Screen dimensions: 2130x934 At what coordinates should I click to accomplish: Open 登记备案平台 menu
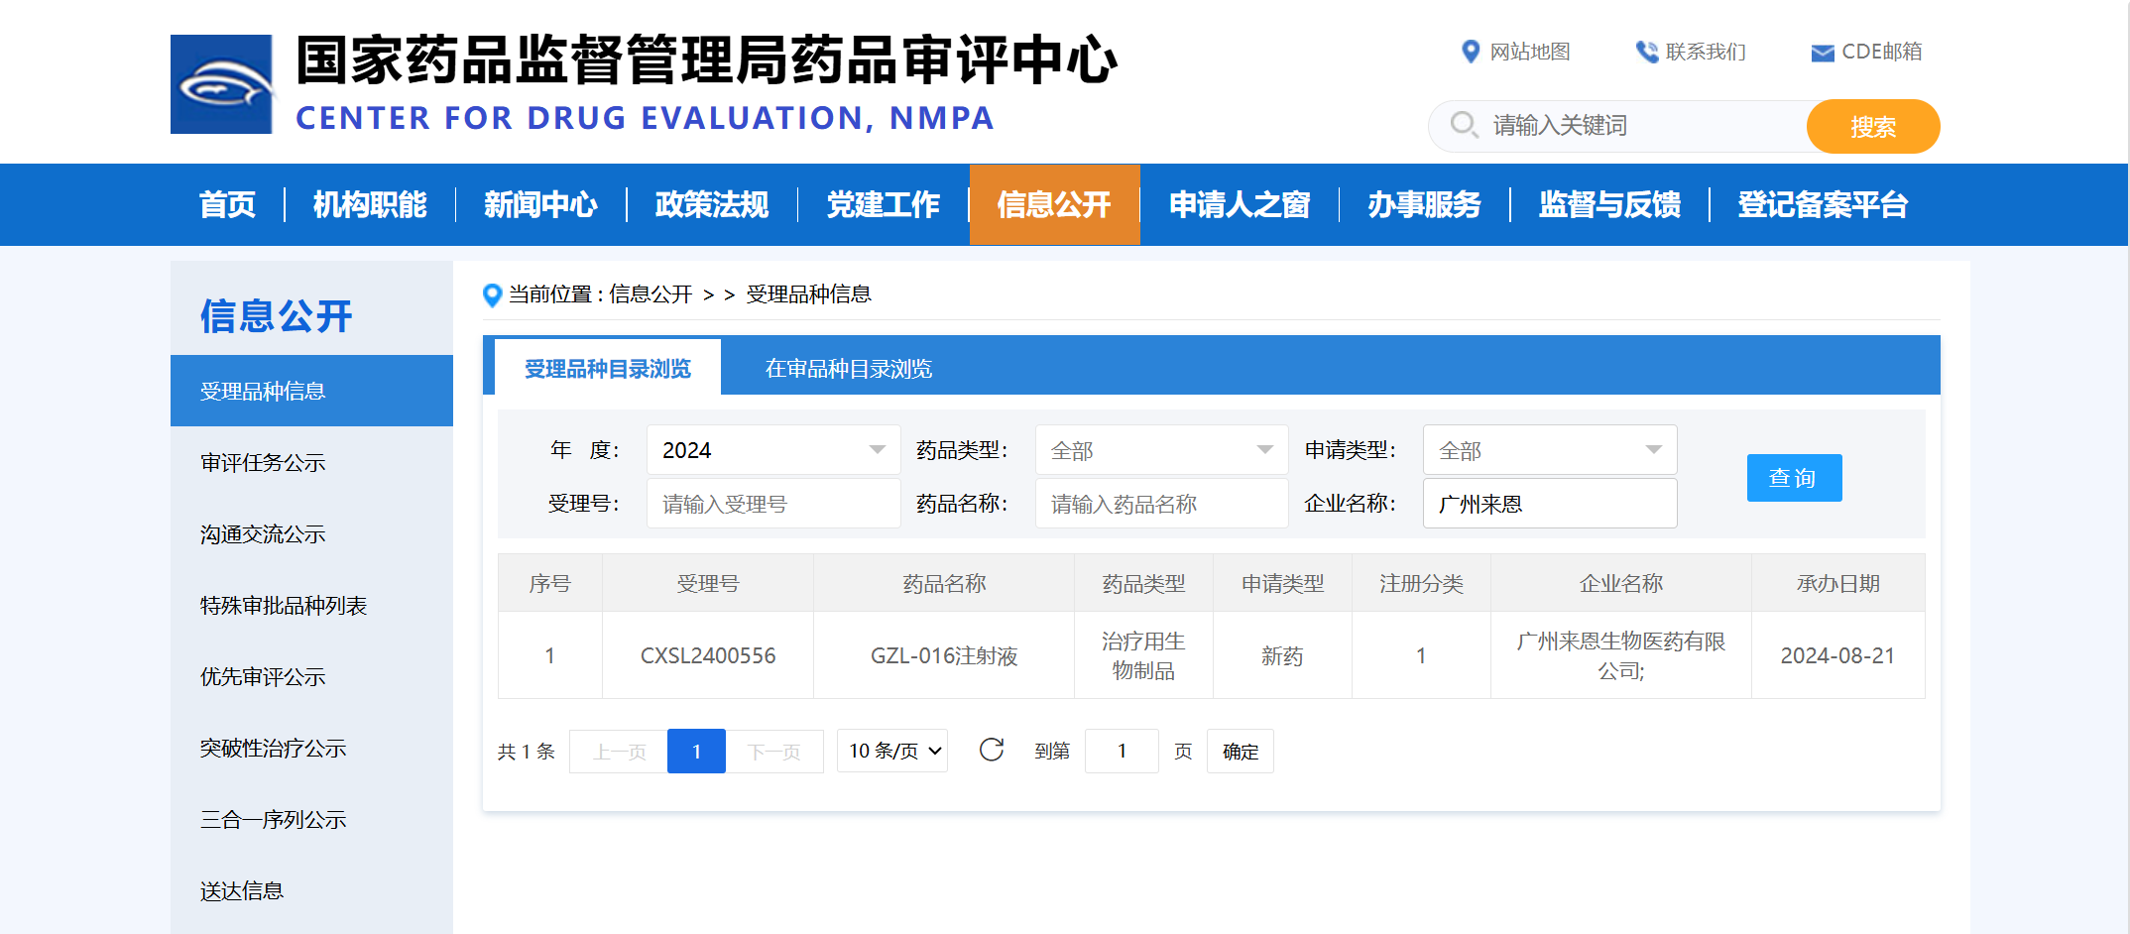pyautogui.click(x=1823, y=204)
